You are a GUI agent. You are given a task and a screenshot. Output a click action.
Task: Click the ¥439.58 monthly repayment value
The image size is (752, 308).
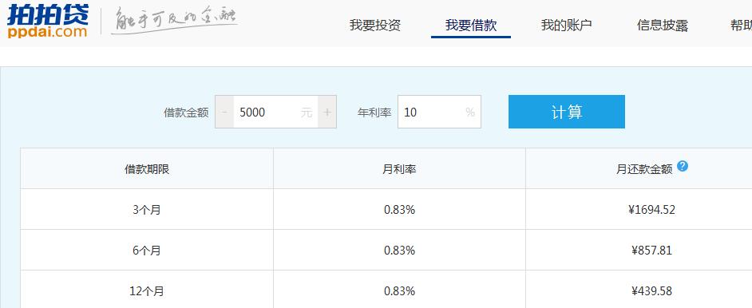click(651, 291)
